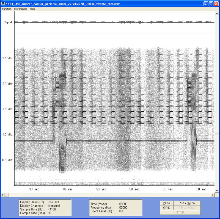Viewport: 220px width, 219px height.
Task: Click the '70 sec' time axis label
Action: [168, 189]
